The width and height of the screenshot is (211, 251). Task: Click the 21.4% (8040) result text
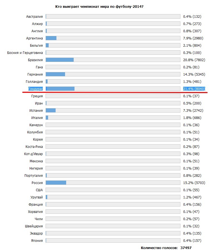194,89
